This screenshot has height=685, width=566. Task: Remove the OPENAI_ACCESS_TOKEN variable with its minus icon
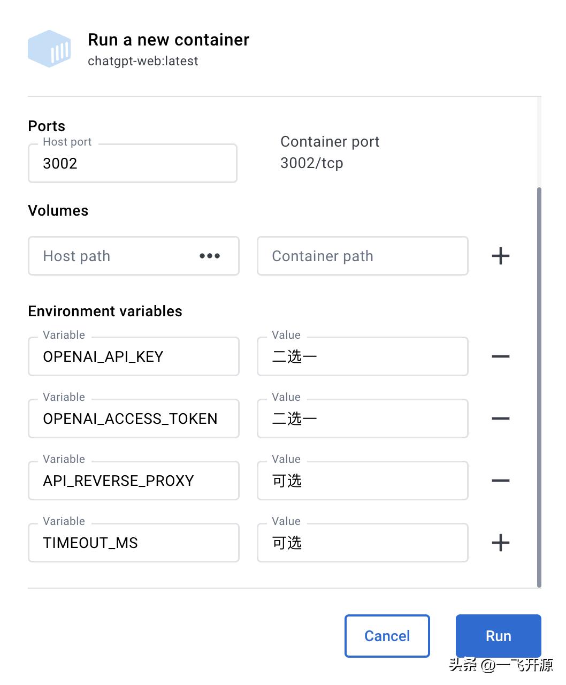tap(500, 418)
